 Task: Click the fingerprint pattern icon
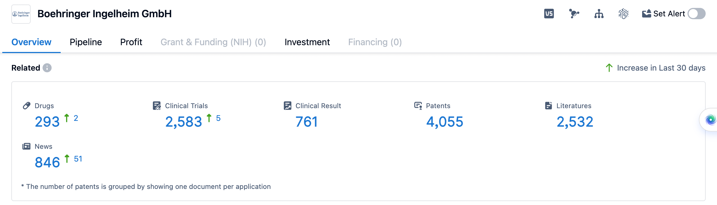click(x=623, y=14)
